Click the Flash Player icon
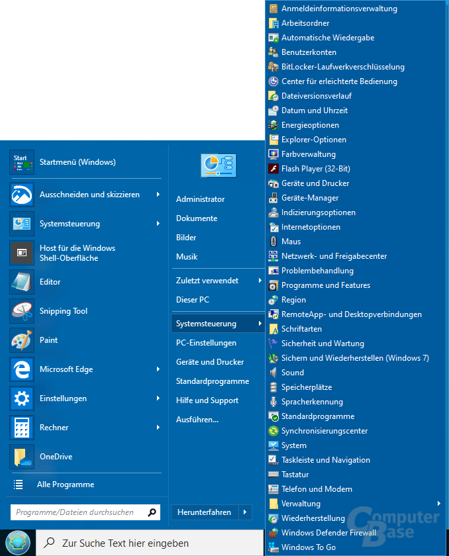The height and width of the screenshot is (556, 449). [x=274, y=169]
